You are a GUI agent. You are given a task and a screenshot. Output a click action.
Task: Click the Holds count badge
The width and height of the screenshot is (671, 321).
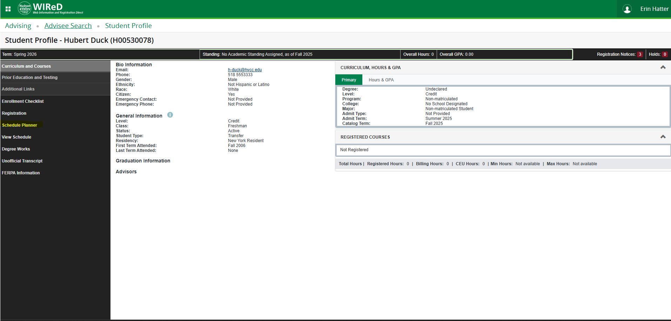(x=664, y=54)
